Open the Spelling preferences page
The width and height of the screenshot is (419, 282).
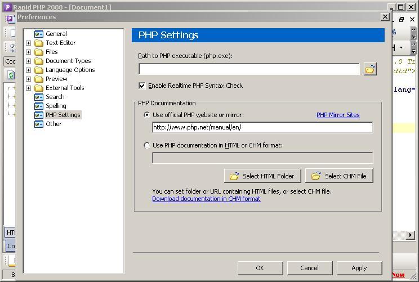coord(56,106)
